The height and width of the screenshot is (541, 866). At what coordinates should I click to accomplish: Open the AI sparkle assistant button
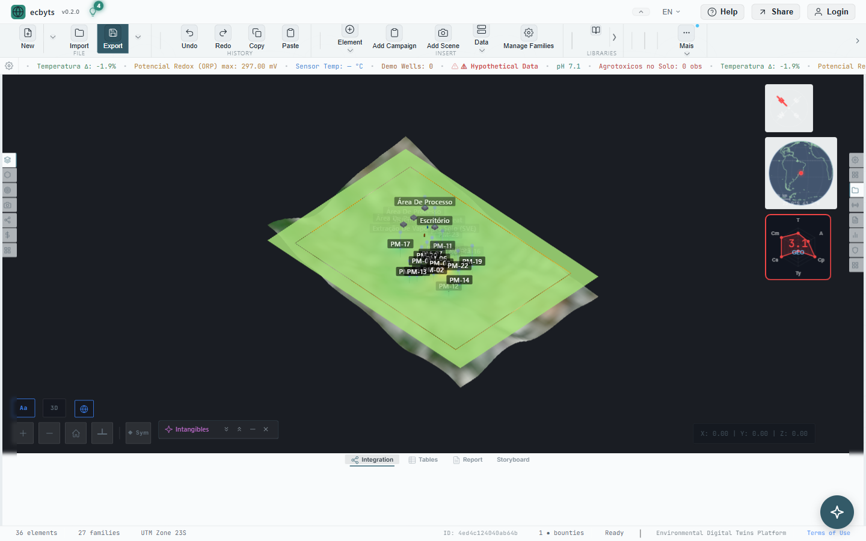tap(837, 512)
